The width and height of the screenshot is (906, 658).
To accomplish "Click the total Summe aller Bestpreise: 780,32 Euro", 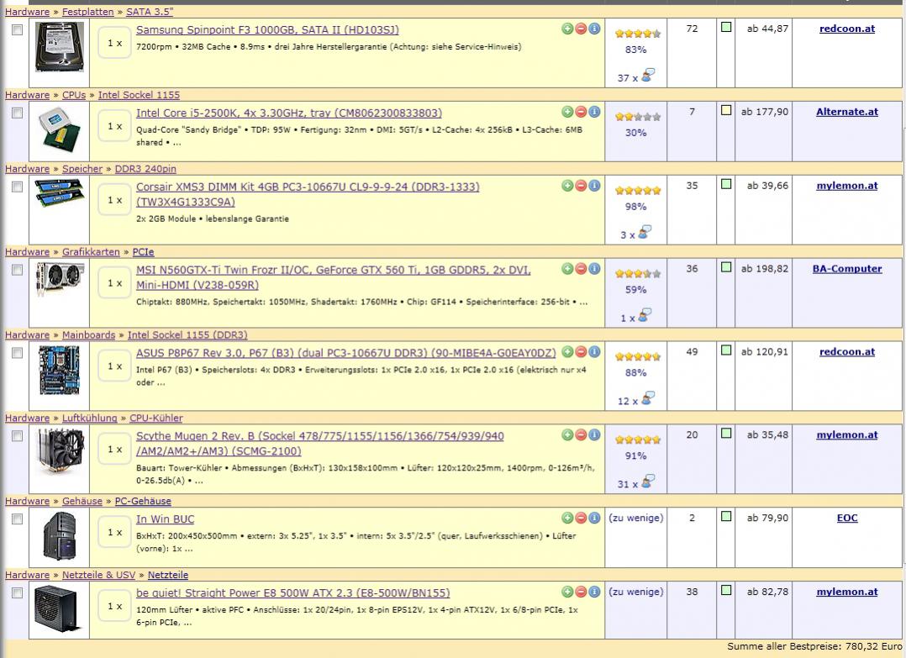I will [x=814, y=646].
